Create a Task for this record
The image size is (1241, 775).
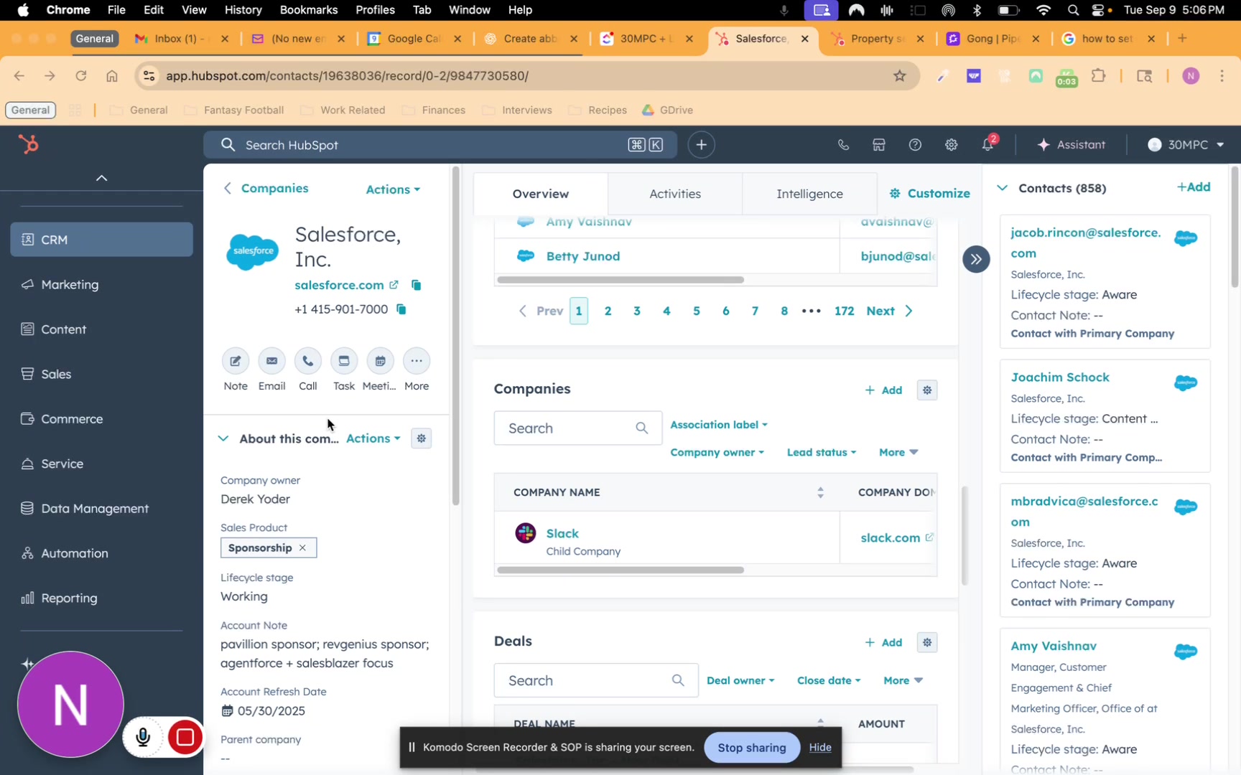(x=344, y=361)
